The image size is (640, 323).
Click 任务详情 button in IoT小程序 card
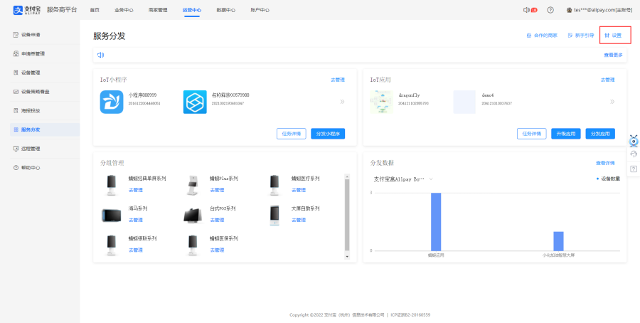292,134
